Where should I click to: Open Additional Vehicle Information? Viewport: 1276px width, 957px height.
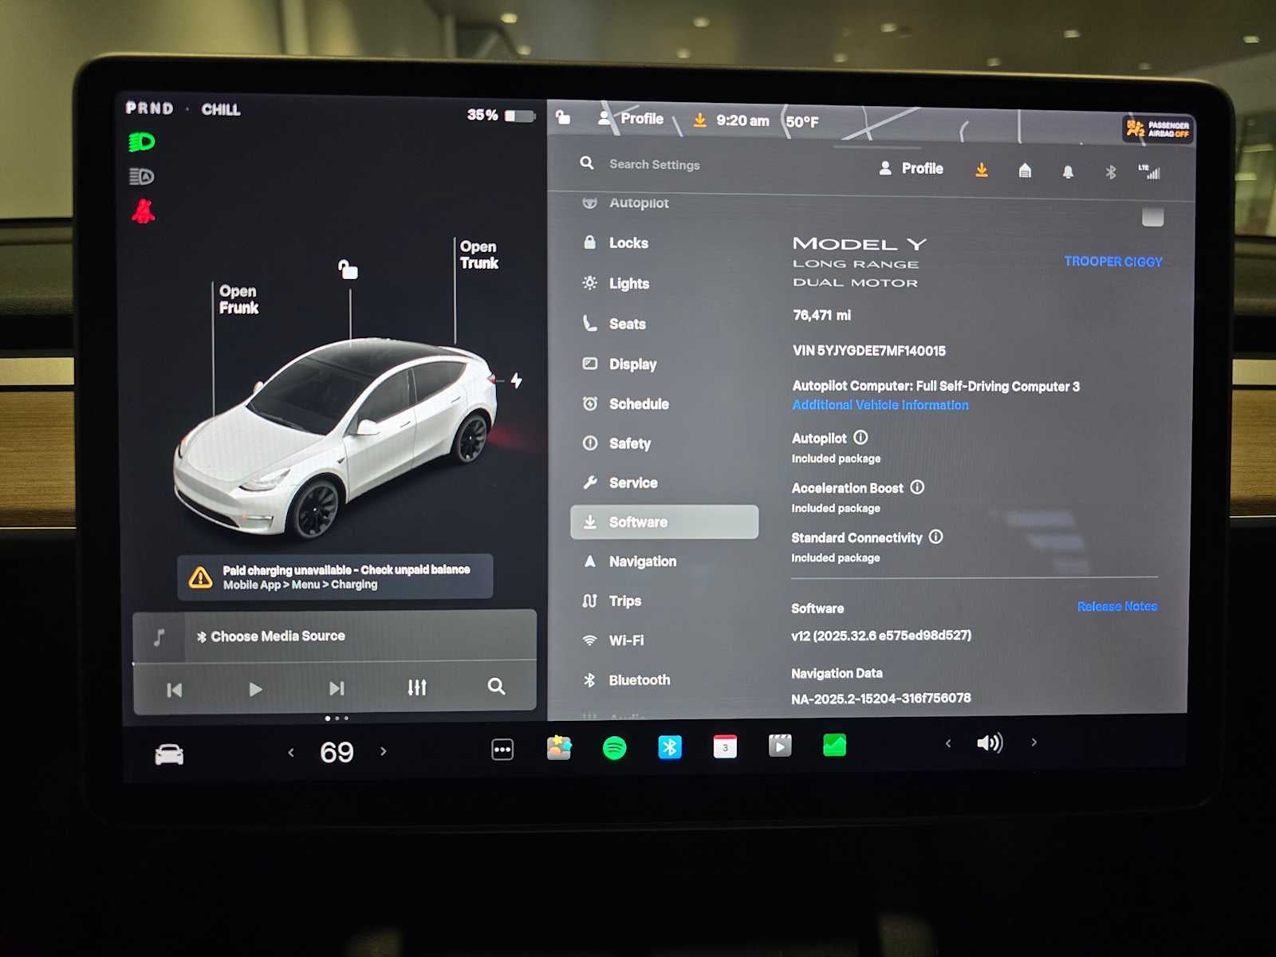880,404
